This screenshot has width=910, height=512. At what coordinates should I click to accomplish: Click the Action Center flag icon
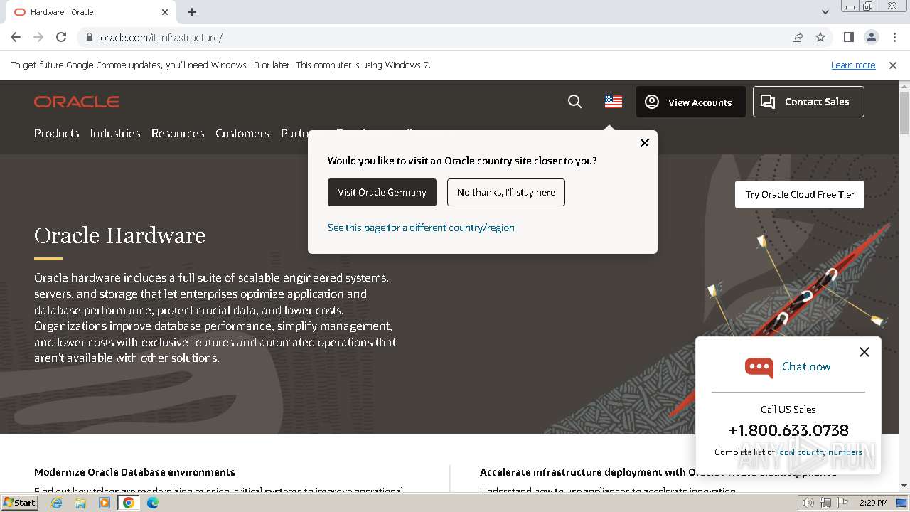point(841,503)
